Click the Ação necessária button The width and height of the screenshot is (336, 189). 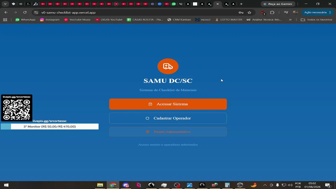pos(317,12)
